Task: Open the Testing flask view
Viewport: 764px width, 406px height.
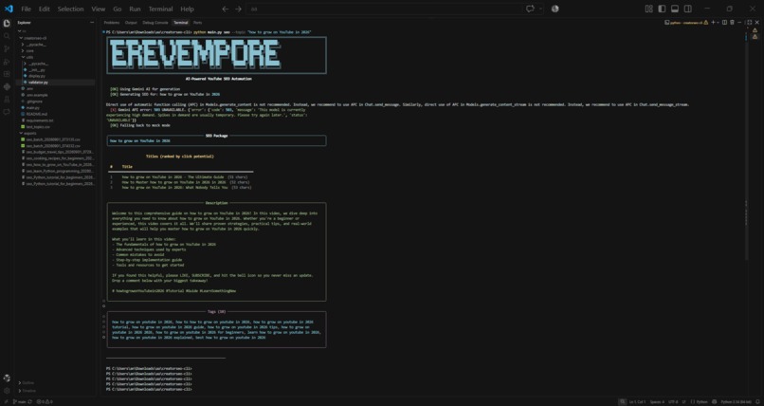Action: click(7, 99)
